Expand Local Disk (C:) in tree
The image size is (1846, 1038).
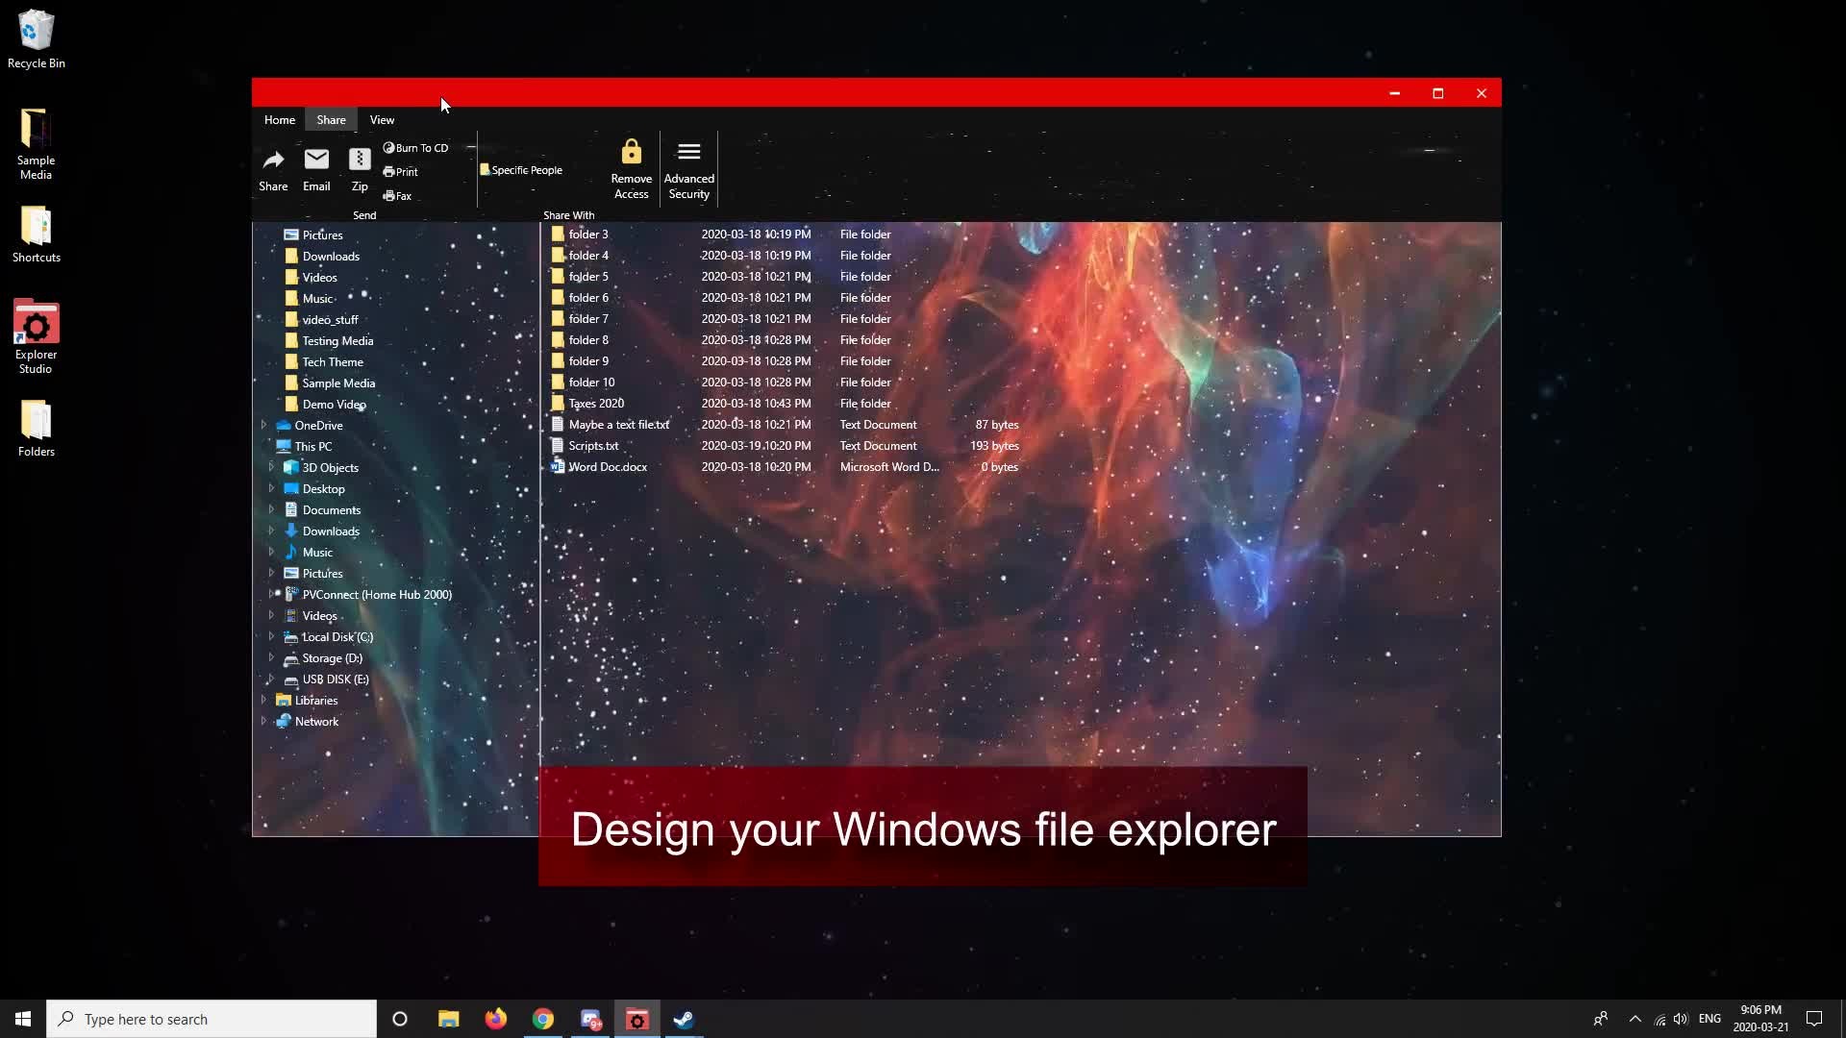(x=271, y=636)
